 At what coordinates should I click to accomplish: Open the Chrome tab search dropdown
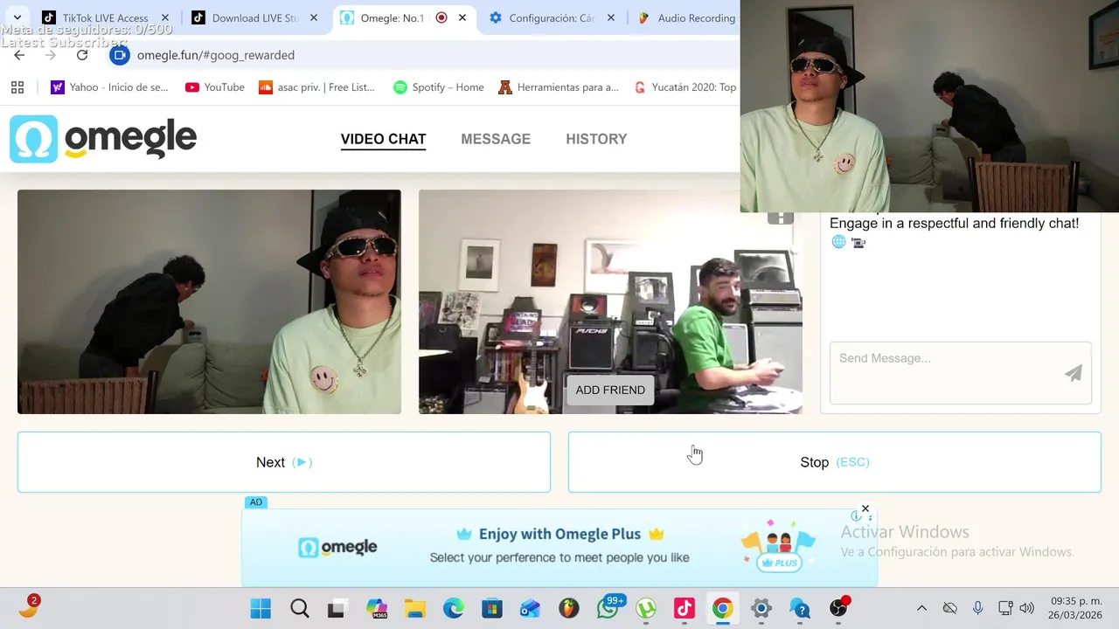pos(17,17)
